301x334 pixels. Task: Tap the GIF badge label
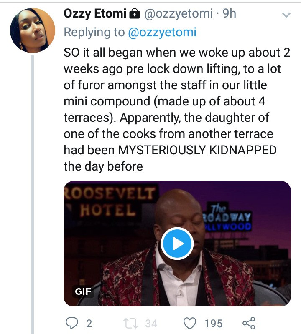[x=83, y=291]
